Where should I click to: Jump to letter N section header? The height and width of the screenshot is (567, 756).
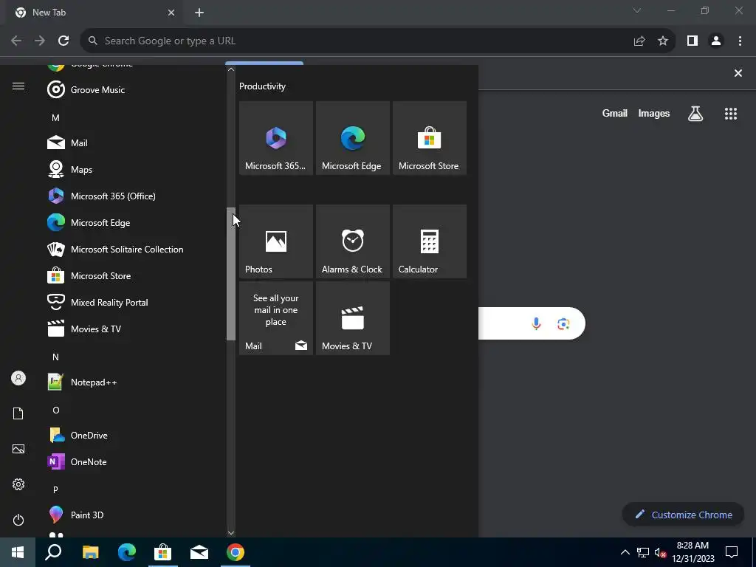click(x=55, y=357)
